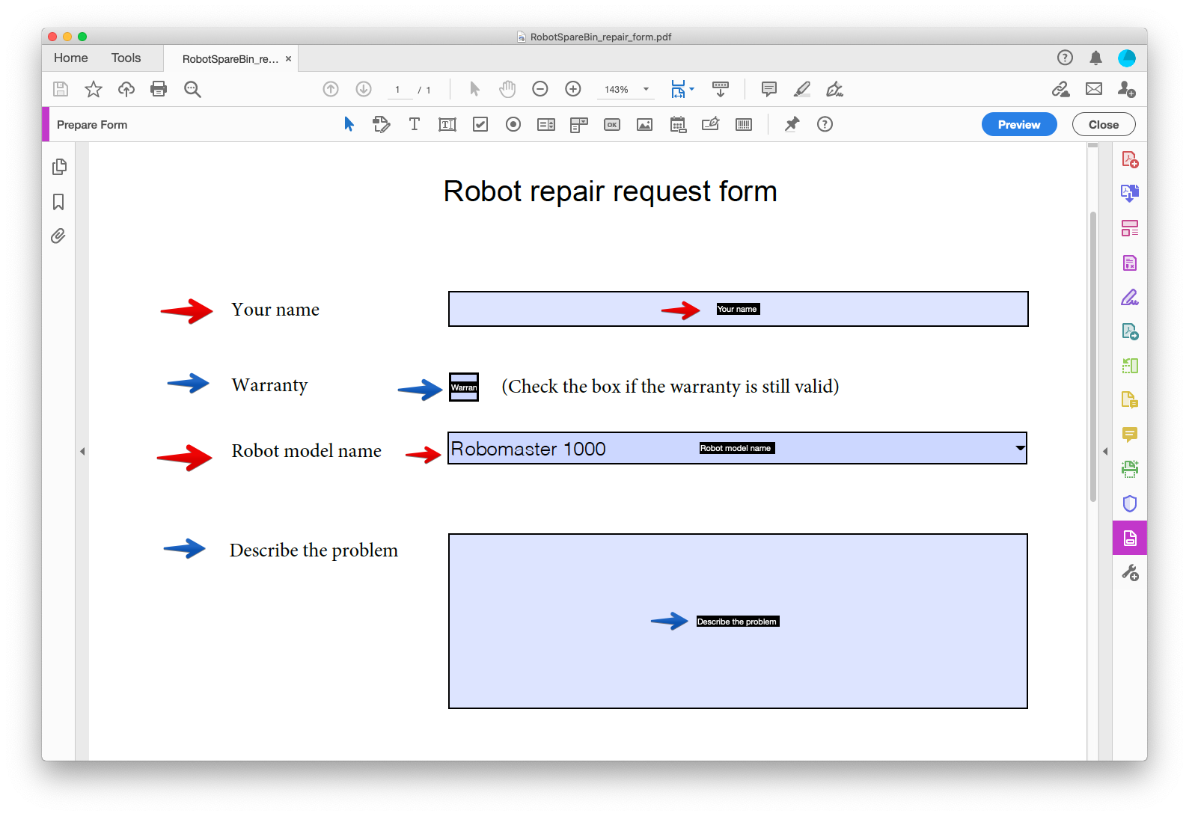
Task: Add a radio button field tool
Action: tap(513, 124)
